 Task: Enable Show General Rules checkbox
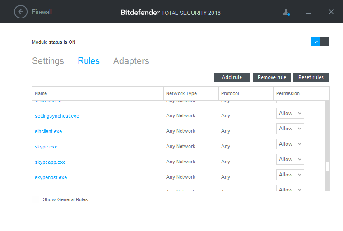click(x=36, y=199)
